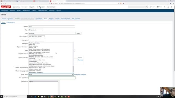Click the Select button next to Key
175x98 pixels.
78,33
